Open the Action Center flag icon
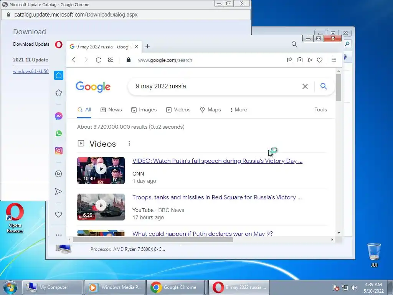Viewport: 393px width, 295px height. pyautogui.click(x=335, y=288)
